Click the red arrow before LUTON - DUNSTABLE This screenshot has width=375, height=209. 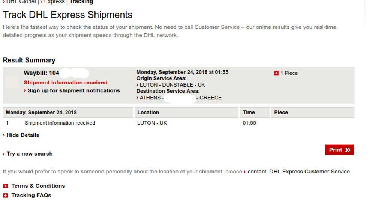pyautogui.click(x=137, y=85)
